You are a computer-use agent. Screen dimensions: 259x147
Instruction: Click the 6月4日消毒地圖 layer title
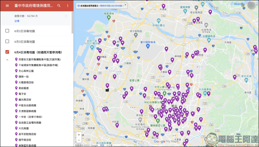point(38,52)
